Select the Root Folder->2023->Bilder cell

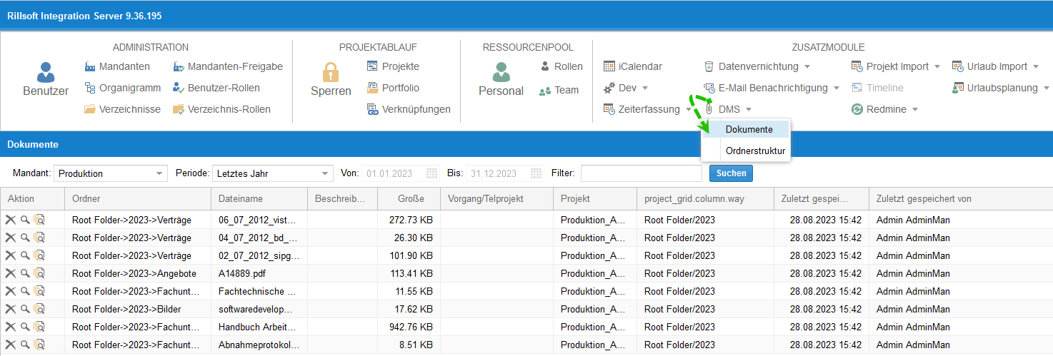pos(137,309)
